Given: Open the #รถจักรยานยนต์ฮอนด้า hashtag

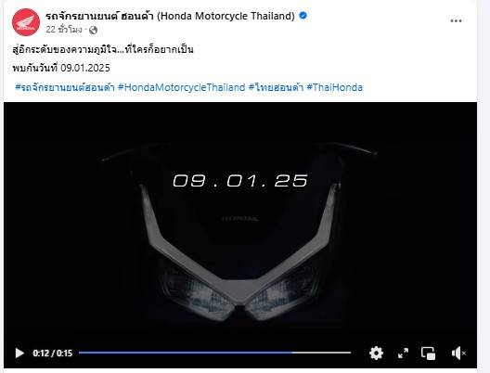Looking at the screenshot, I should [x=65, y=87].
